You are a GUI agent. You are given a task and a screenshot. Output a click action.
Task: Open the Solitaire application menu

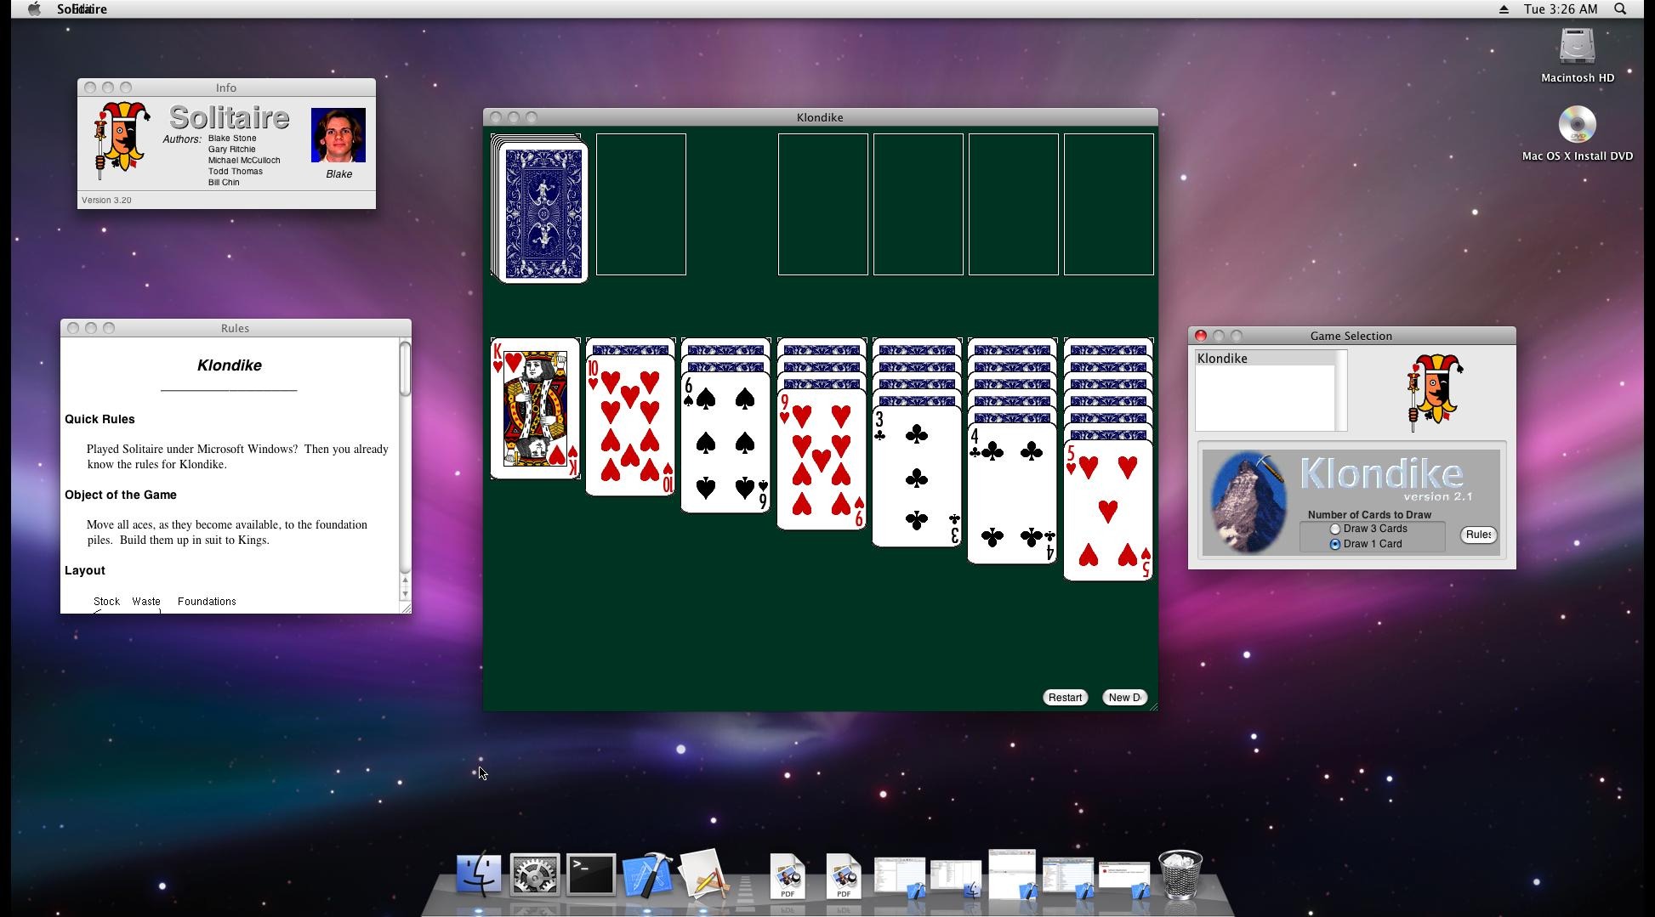[82, 9]
